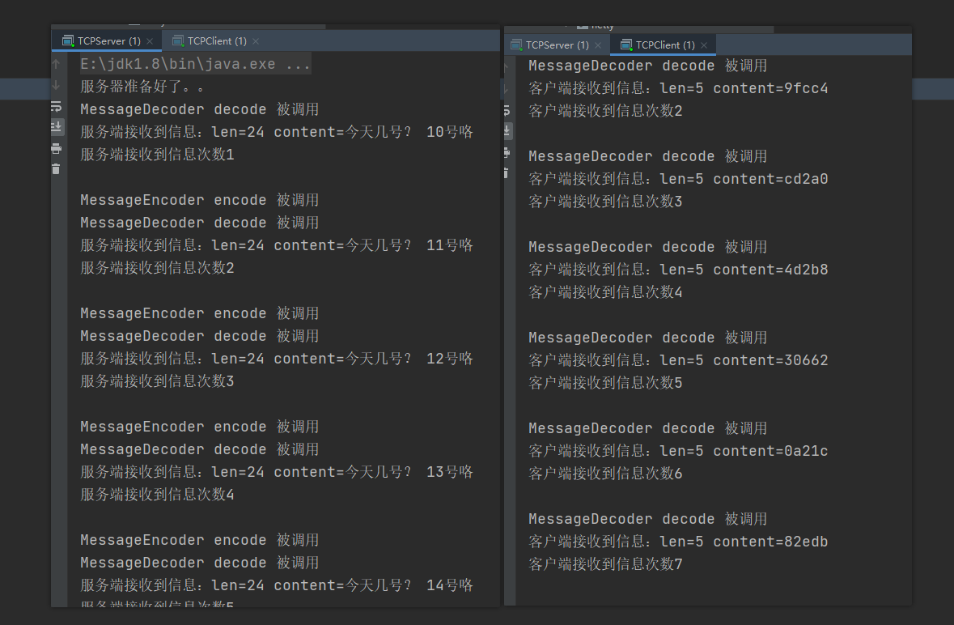
Task: Toggle Scroll to End in the left console gutter
Action: click(56, 127)
